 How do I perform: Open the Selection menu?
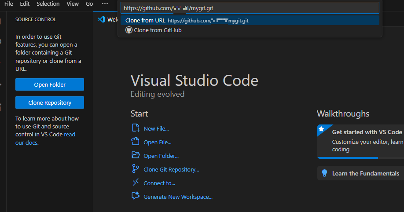[x=48, y=4]
